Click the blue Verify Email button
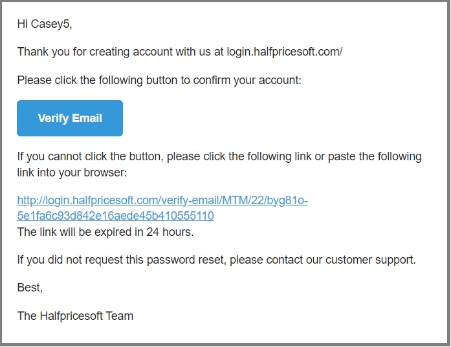The height and width of the screenshot is (347, 451). pyautogui.click(x=70, y=118)
